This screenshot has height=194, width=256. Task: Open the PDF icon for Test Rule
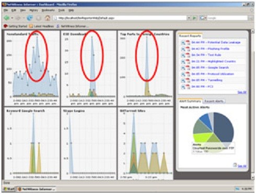pos(188,55)
